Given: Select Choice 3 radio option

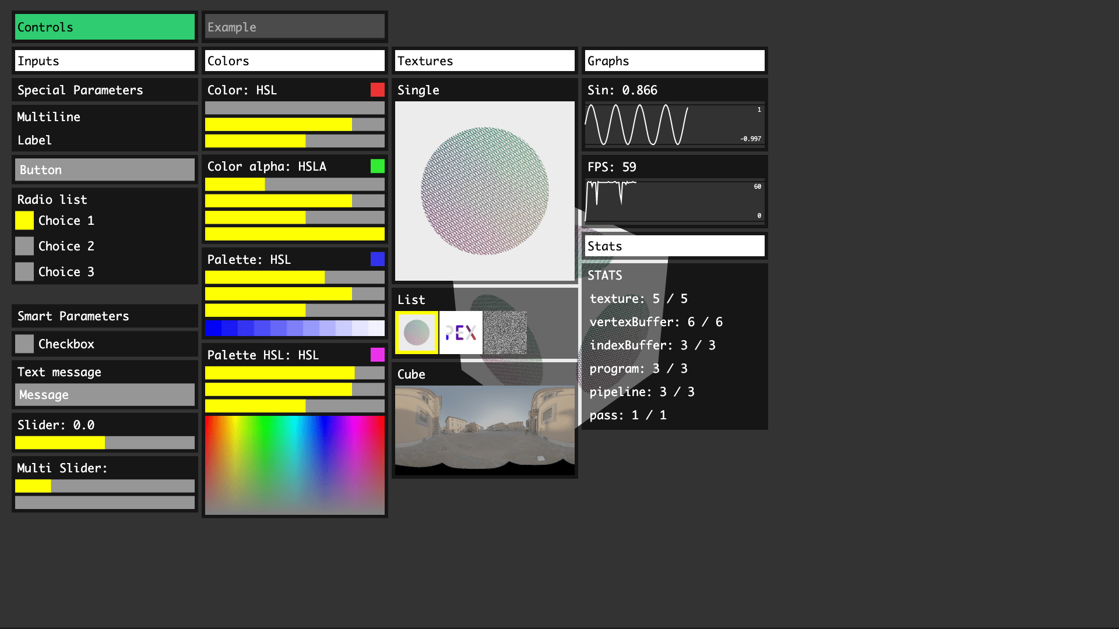Looking at the screenshot, I should pyautogui.click(x=24, y=271).
